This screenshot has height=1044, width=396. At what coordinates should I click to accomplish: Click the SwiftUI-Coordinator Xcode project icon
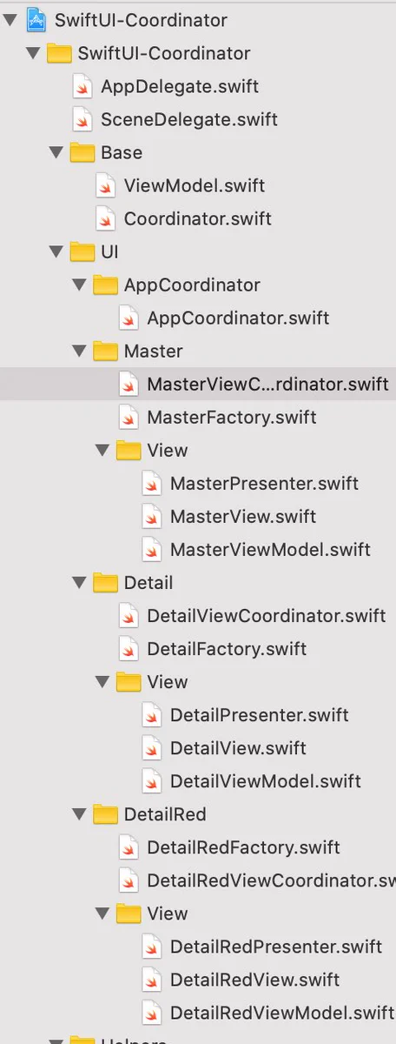(36, 20)
